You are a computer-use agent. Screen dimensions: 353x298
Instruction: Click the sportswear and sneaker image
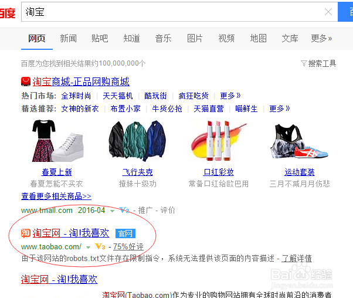[299, 141]
